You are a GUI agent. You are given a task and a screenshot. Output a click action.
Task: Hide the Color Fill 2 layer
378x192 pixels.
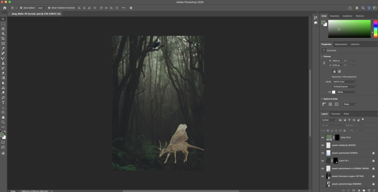tap(323, 137)
